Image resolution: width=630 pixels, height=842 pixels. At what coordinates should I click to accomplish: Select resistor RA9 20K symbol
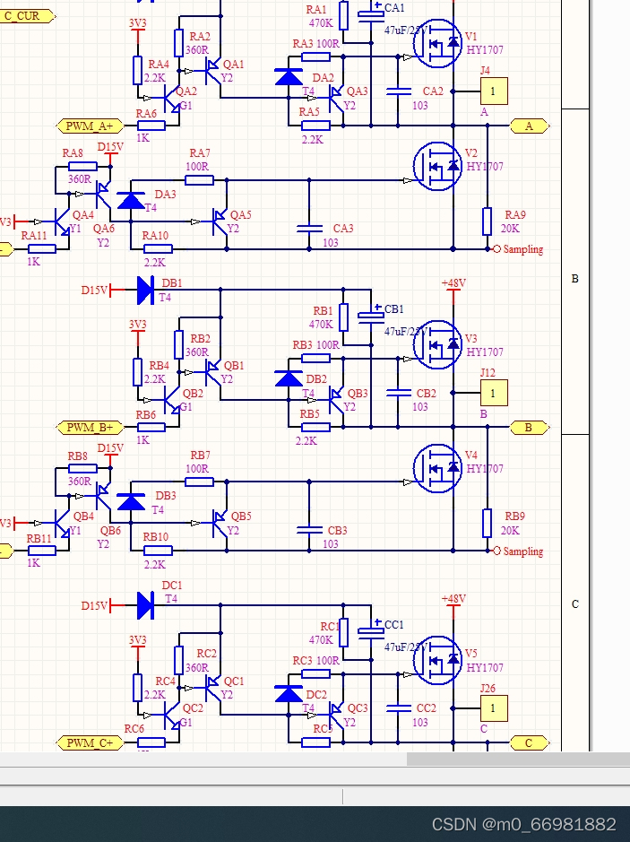click(487, 221)
